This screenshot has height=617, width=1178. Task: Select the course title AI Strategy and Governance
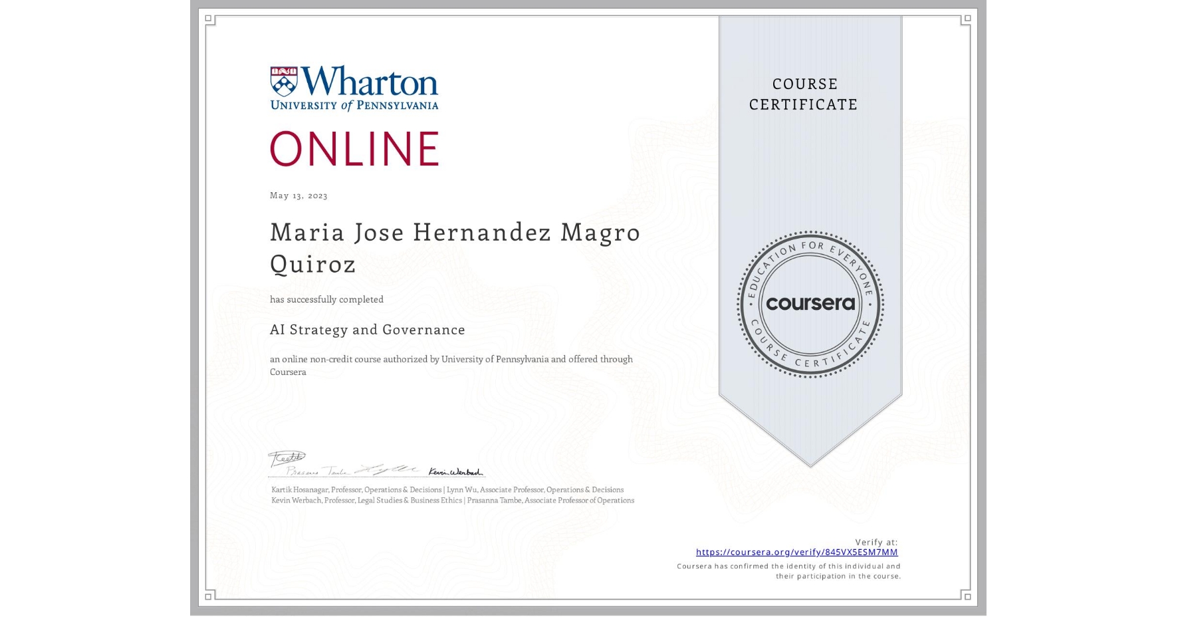(x=366, y=330)
